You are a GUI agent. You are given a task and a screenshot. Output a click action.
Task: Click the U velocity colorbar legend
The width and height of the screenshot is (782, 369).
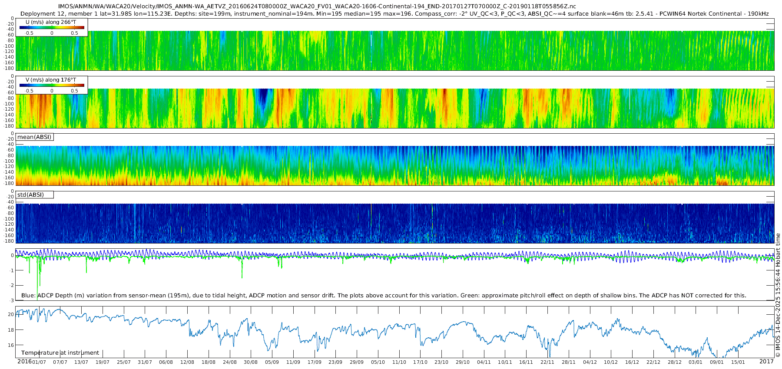point(52,28)
